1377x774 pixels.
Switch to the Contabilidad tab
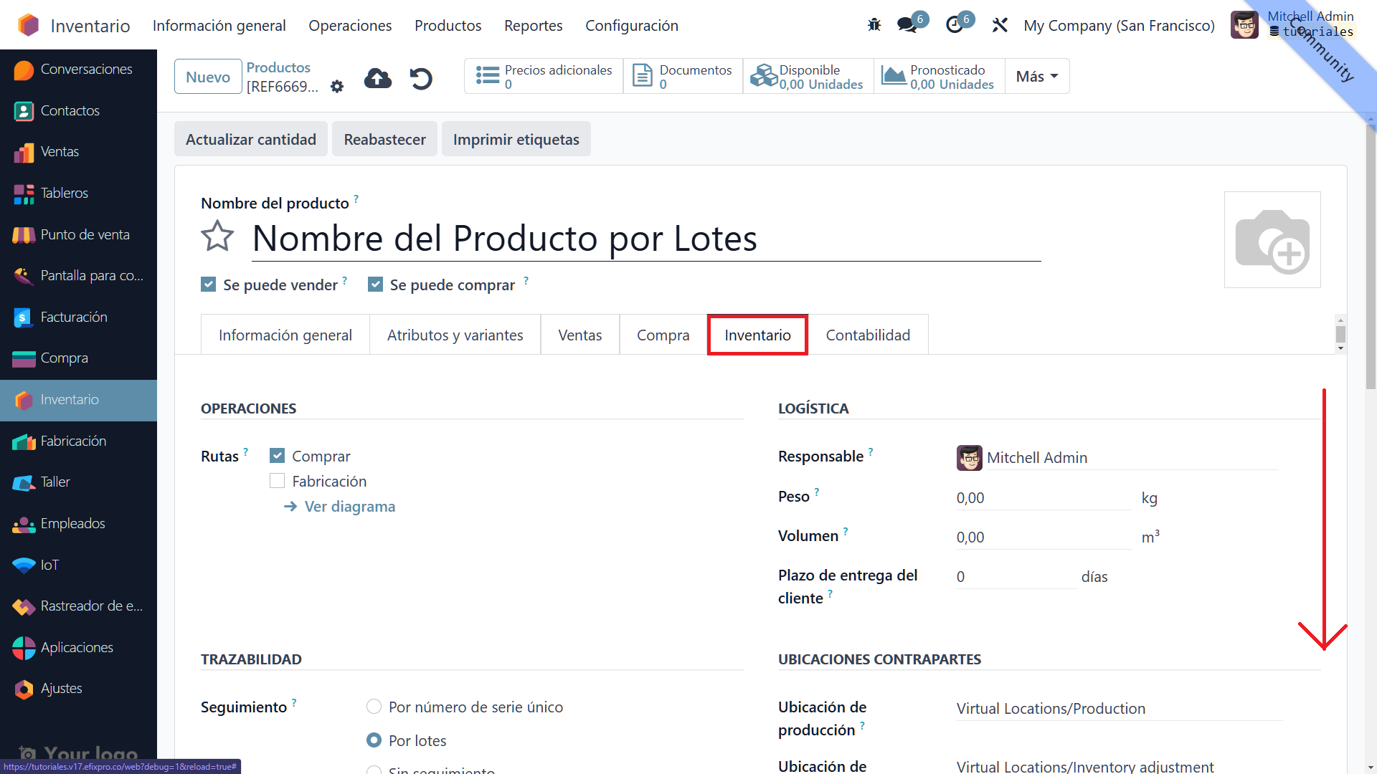(867, 335)
